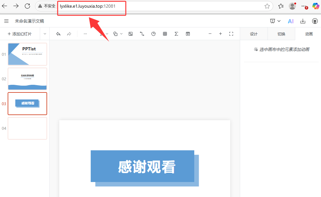Open the 设计 tab
The height and width of the screenshot is (197, 321).
(x=253, y=33)
